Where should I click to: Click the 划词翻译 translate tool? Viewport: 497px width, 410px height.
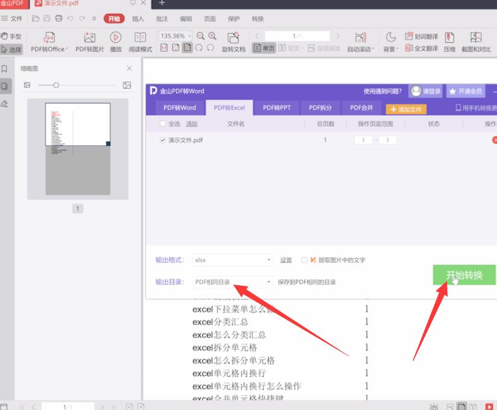pos(421,36)
